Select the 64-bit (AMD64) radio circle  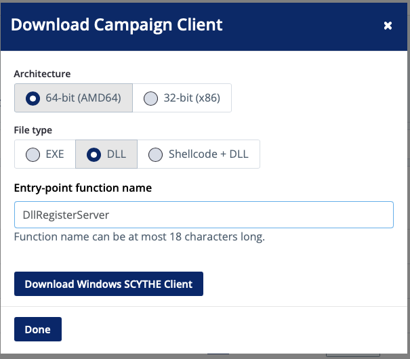tap(33, 98)
